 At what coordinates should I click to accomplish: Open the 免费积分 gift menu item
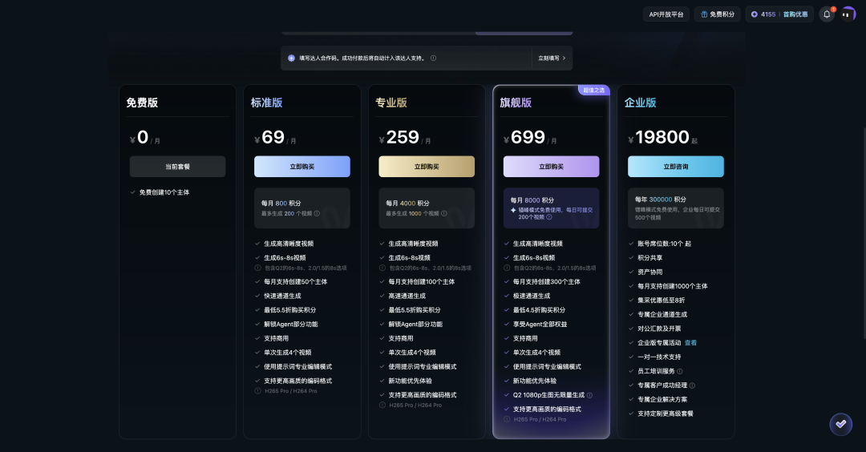click(717, 14)
